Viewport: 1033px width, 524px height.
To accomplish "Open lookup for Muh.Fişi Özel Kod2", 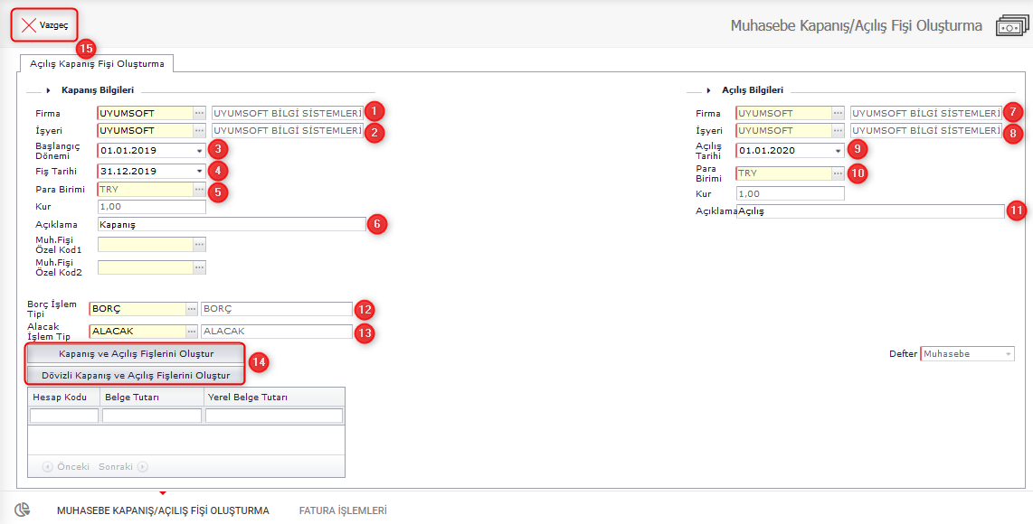I will click(x=200, y=267).
